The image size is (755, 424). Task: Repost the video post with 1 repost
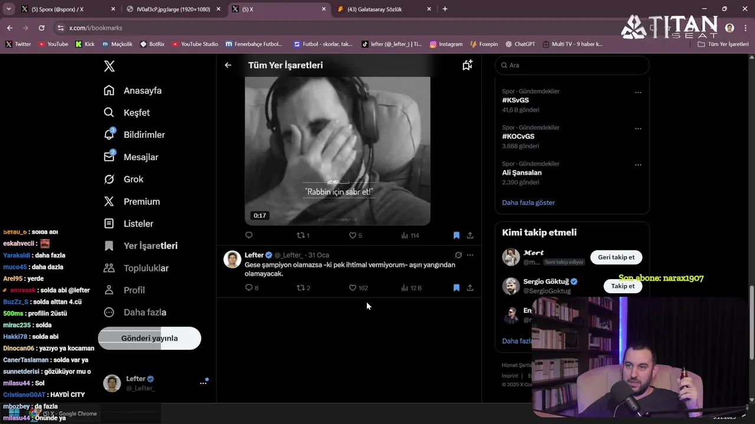pos(303,235)
